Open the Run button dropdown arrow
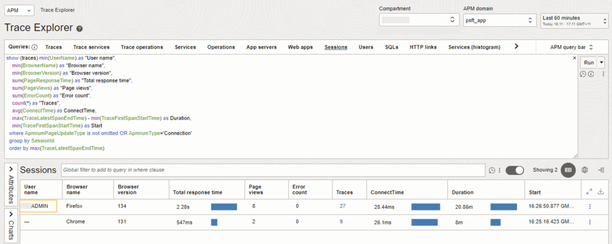612x244 pixels. click(x=601, y=62)
